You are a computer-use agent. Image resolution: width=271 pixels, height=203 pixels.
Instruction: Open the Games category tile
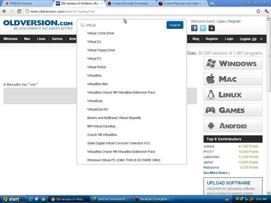point(233,110)
